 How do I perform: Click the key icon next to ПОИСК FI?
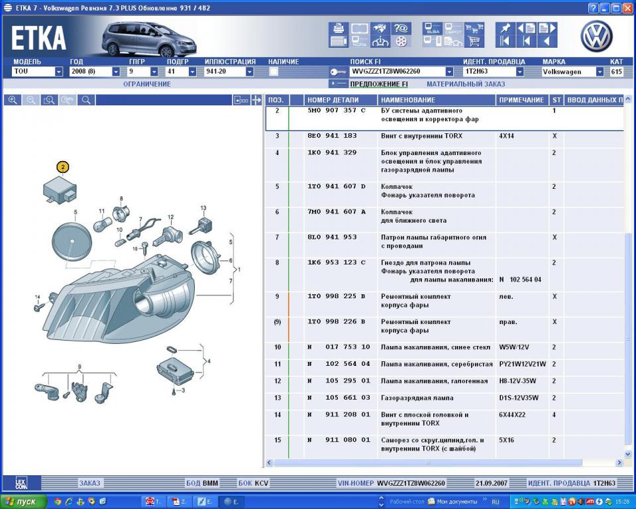338,72
